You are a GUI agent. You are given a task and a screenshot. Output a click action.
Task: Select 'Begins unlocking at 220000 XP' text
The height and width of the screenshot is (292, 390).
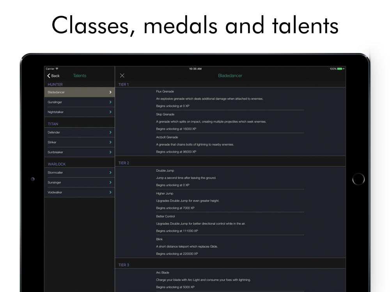click(x=177, y=254)
